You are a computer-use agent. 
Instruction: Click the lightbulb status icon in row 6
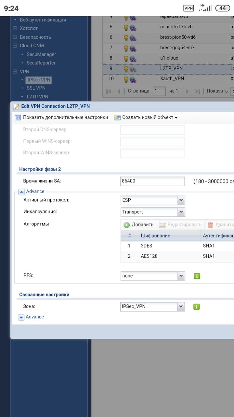(x=126, y=37)
